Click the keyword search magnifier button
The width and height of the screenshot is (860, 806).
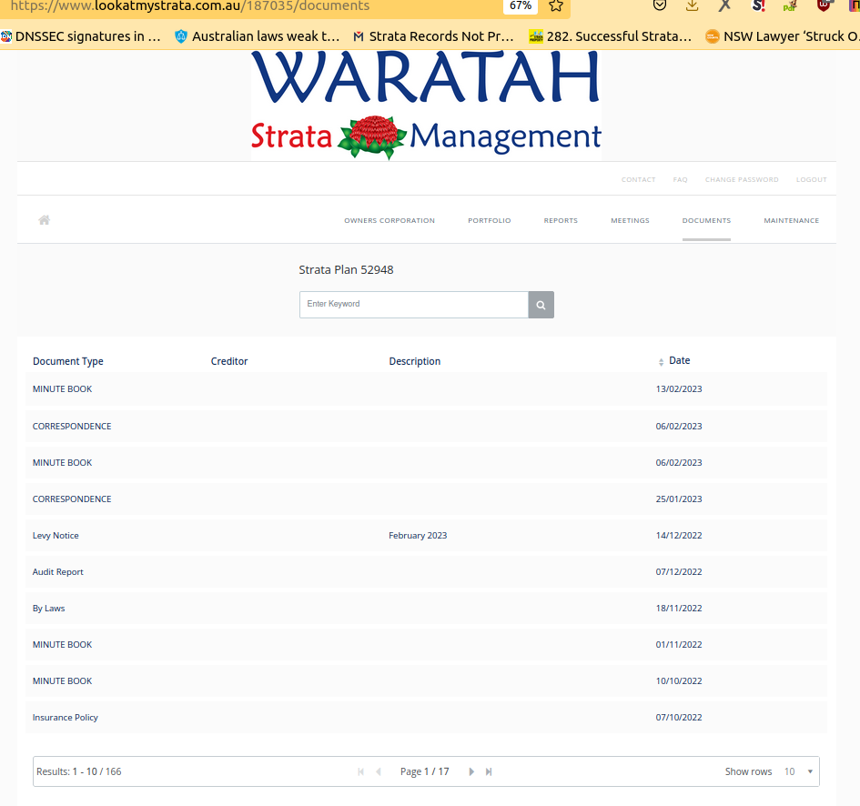pos(541,305)
